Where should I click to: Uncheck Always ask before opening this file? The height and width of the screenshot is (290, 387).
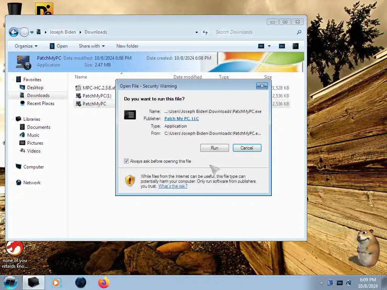tap(126, 161)
